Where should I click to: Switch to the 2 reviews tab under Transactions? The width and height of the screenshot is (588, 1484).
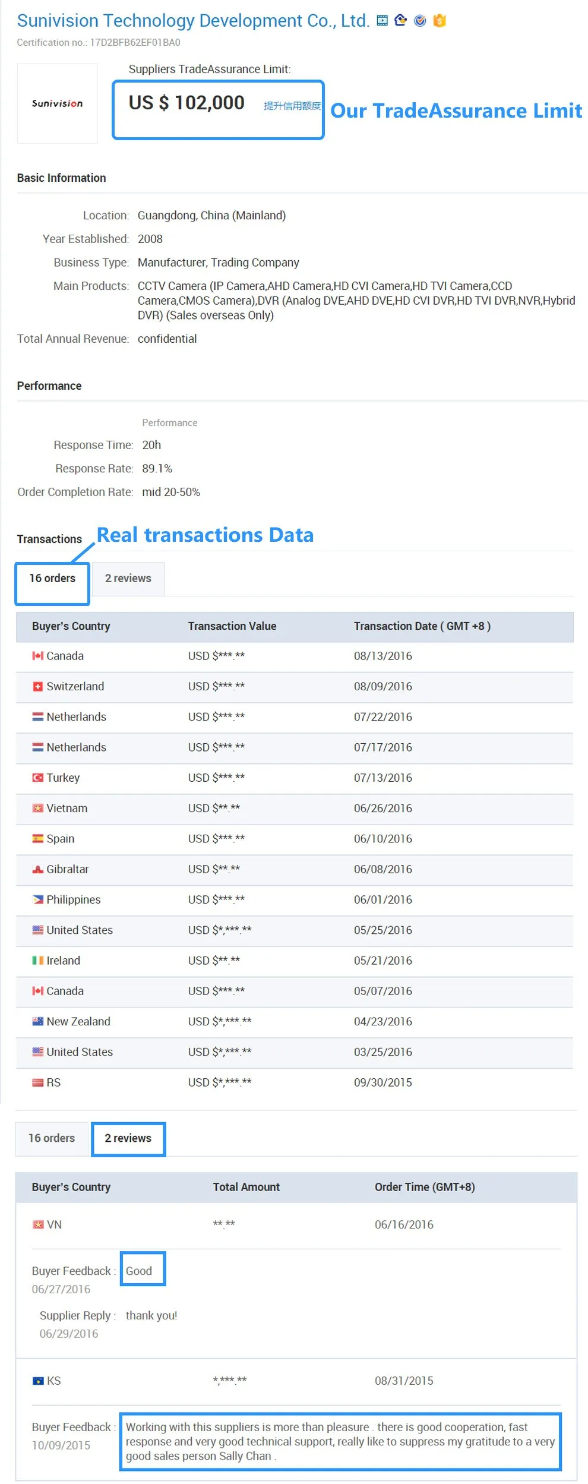128,579
